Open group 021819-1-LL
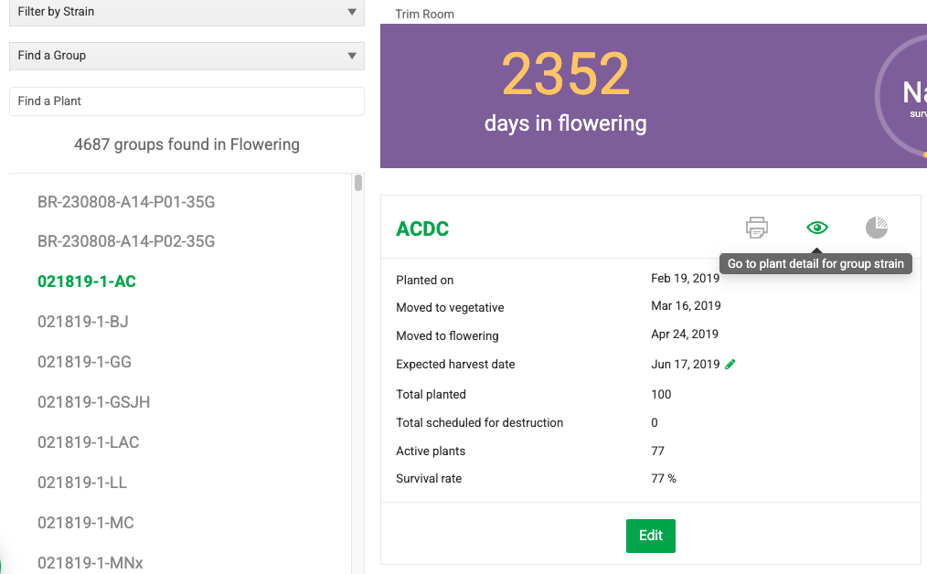The width and height of the screenshot is (927, 574). click(x=82, y=483)
